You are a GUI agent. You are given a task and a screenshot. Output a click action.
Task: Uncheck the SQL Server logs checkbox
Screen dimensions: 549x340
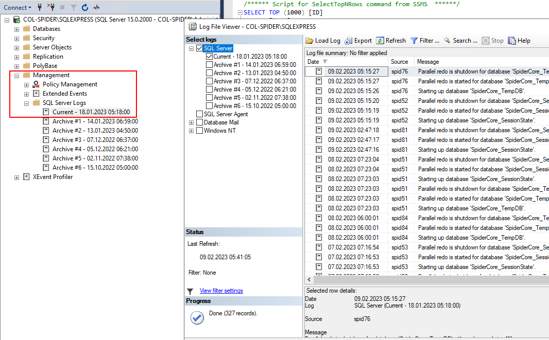click(x=200, y=48)
